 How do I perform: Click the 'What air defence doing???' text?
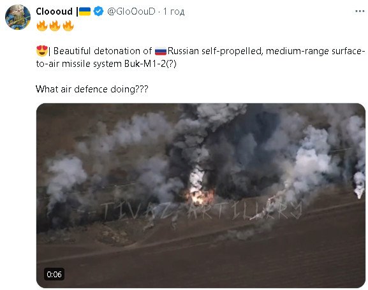[x=92, y=89]
